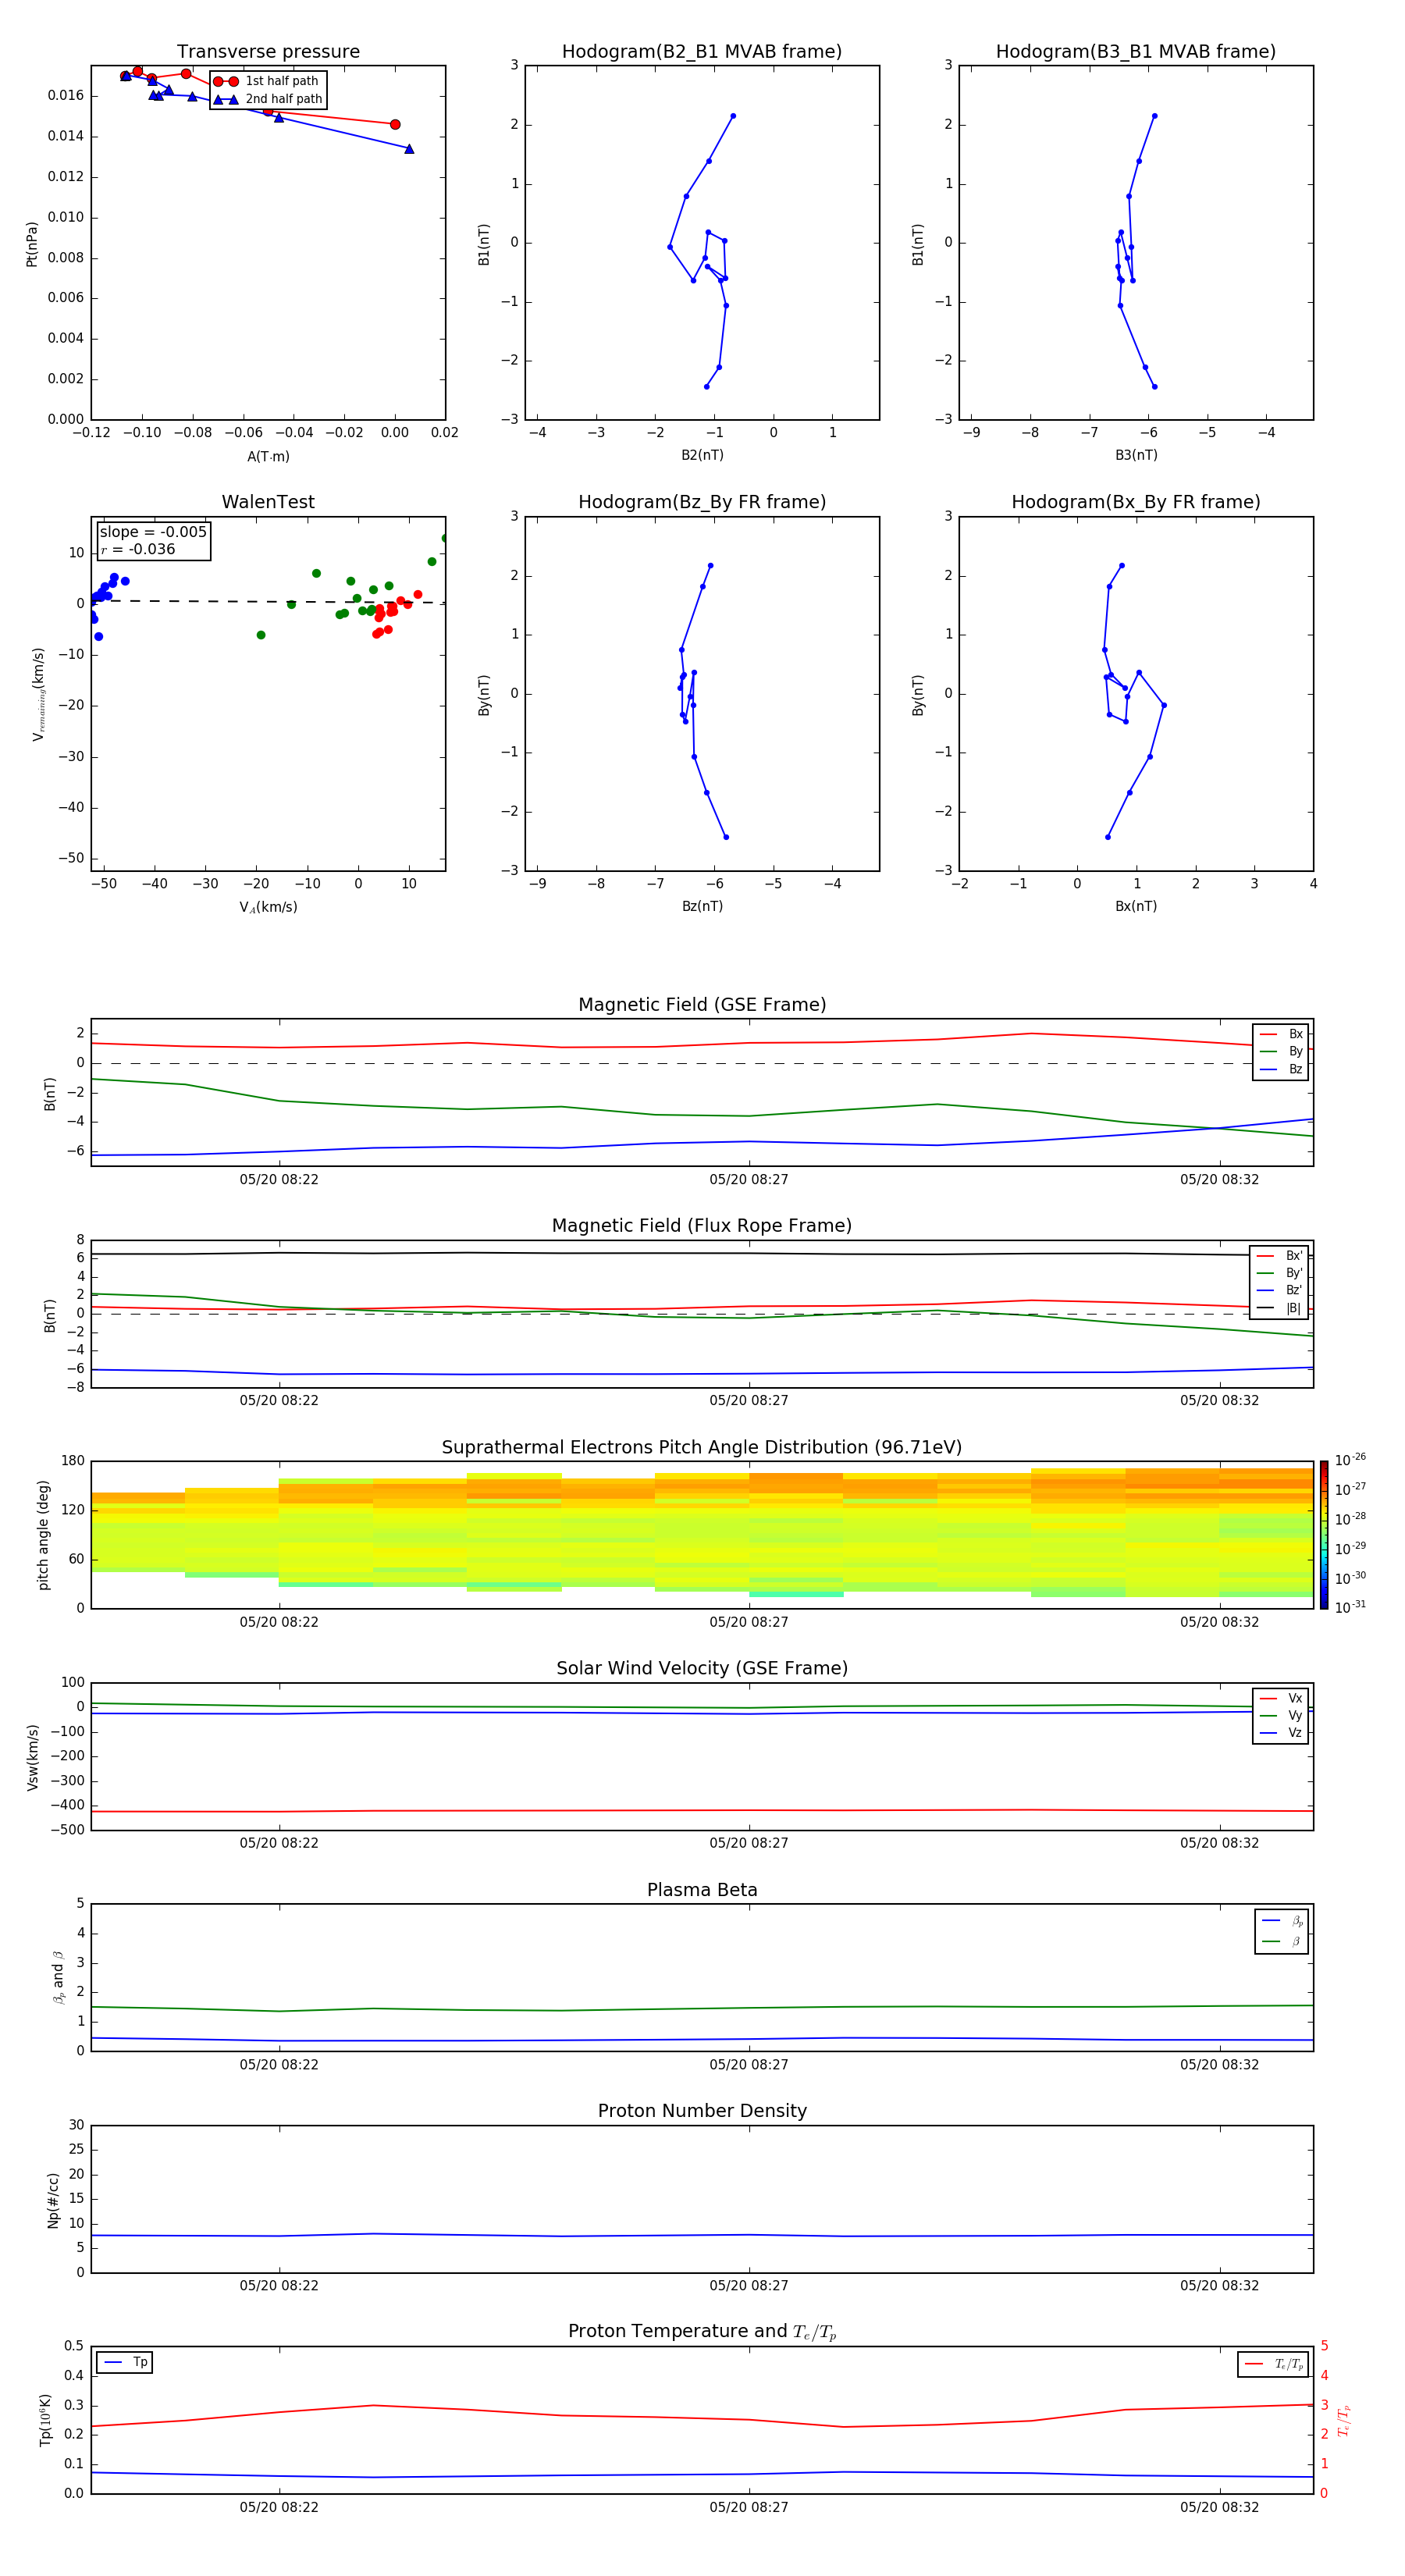This screenshot has height=2576, width=1405.
Task: Click the 10^-31 colorbar tick label
Action: tap(1350, 1607)
